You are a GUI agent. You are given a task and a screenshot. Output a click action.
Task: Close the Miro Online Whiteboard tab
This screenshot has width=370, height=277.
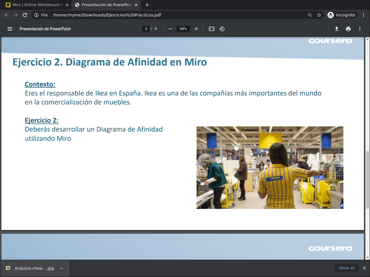pyautogui.click(x=67, y=5)
